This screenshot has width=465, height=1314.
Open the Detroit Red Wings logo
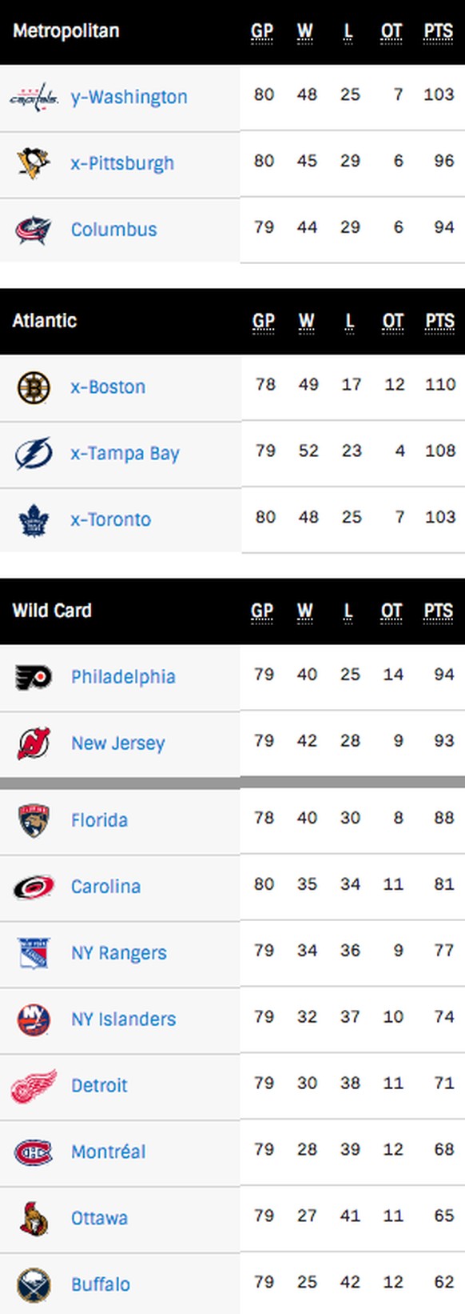point(34,1086)
